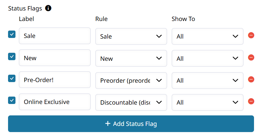Open Show To dropdown for Online Exclusive
The height and width of the screenshot is (137, 267).
coord(207,102)
